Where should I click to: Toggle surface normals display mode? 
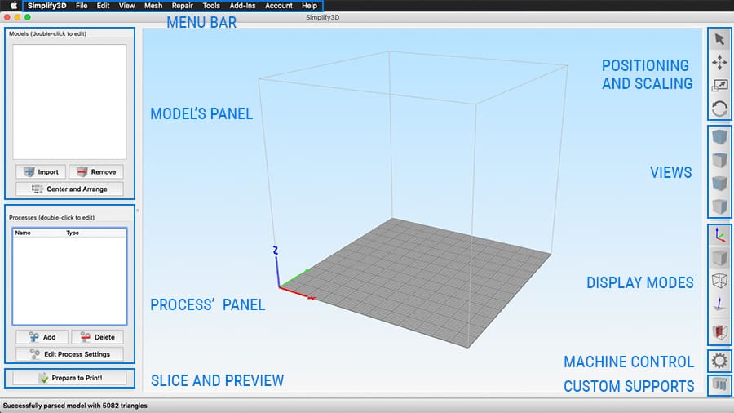[719, 304]
